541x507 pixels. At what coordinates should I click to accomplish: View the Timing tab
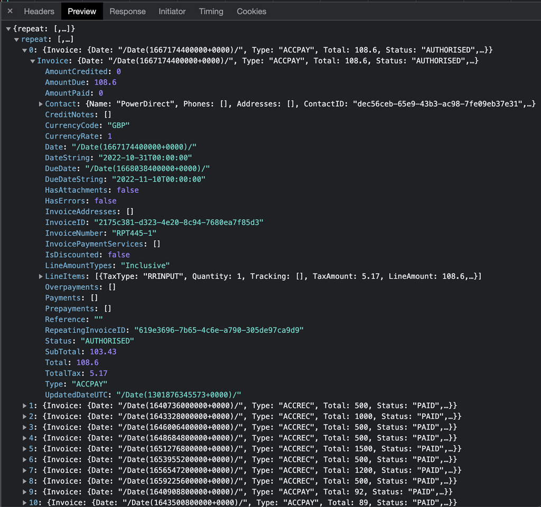(211, 11)
